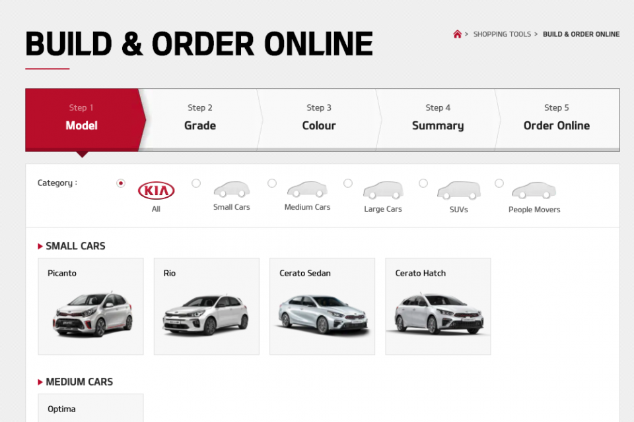Choose the Cerato Hatch model card
Image resolution: width=634 pixels, height=422 pixels.
pos(438,307)
